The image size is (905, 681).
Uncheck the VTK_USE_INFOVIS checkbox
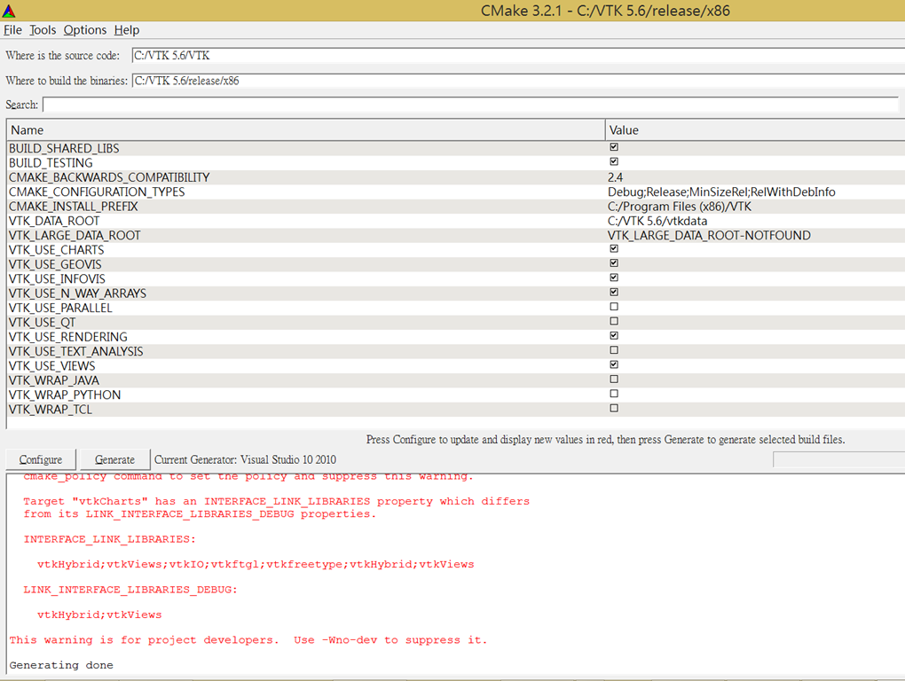614,278
